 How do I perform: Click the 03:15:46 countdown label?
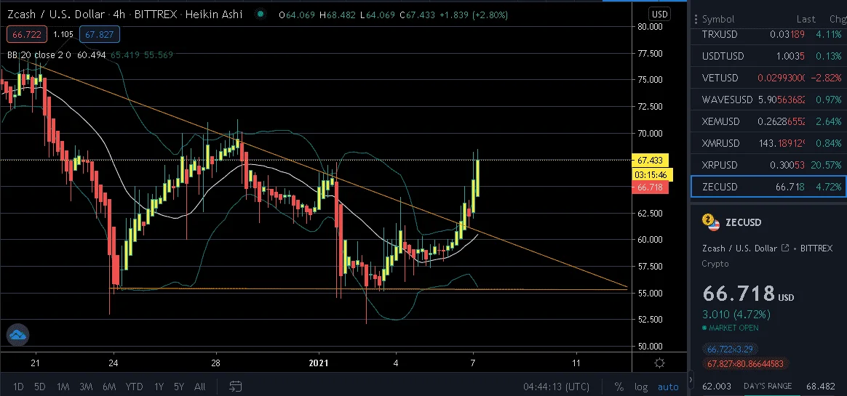click(x=653, y=175)
